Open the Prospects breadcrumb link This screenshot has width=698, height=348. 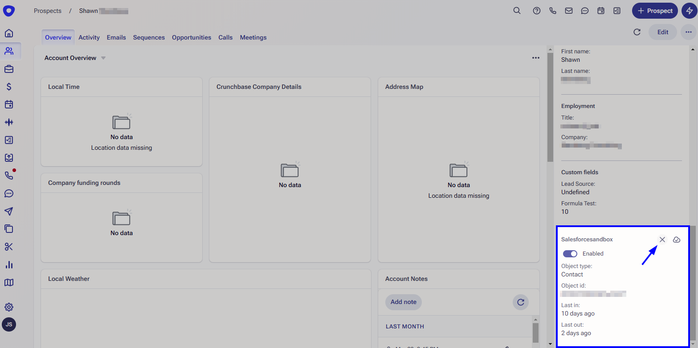point(48,10)
